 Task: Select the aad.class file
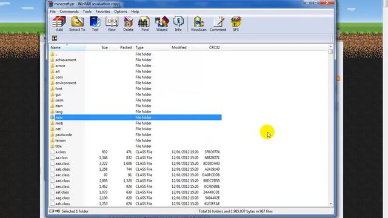[136, 180]
